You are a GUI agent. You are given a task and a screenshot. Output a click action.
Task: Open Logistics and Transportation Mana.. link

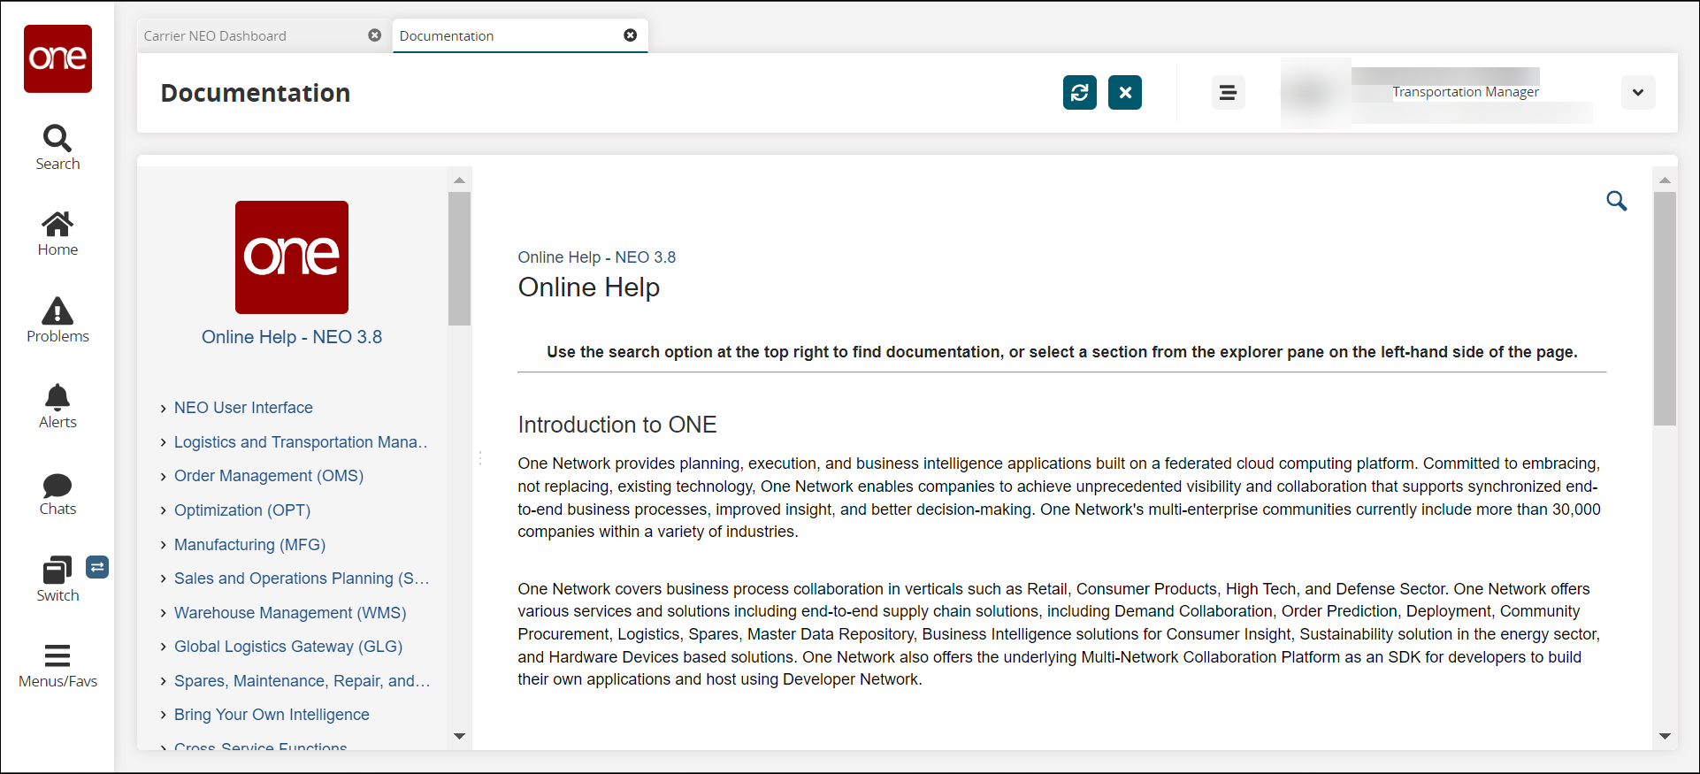[x=301, y=442]
